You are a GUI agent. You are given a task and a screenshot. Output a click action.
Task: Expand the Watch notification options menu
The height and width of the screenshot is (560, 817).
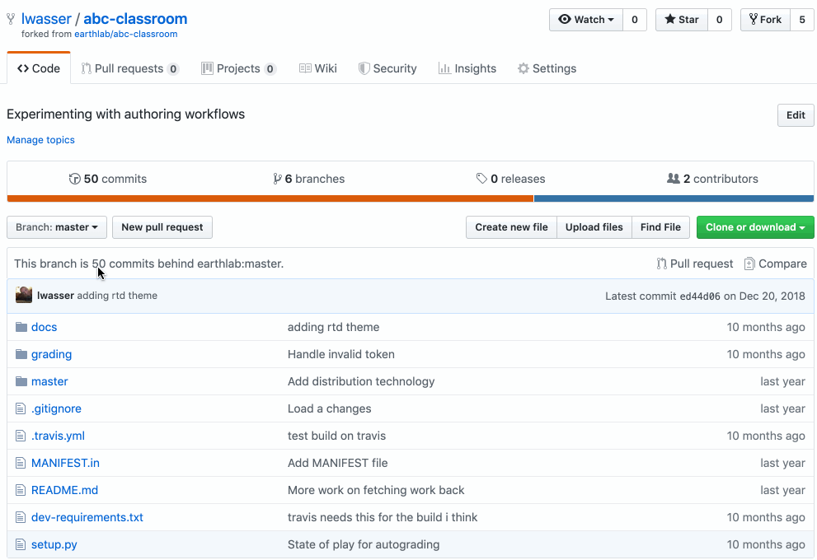pos(610,19)
